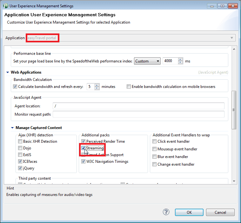Screen dimensions: 241x223
Task: Open the Custom performance index combo box
Action: pyautogui.click(x=147, y=61)
